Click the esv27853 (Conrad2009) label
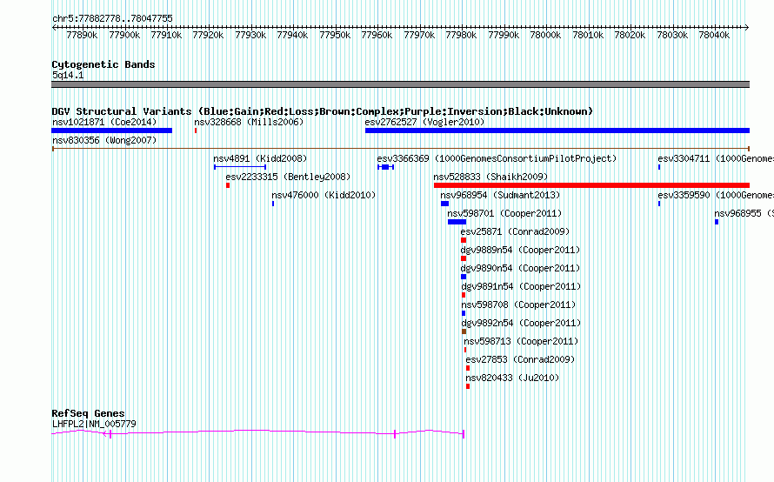 coord(520,359)
